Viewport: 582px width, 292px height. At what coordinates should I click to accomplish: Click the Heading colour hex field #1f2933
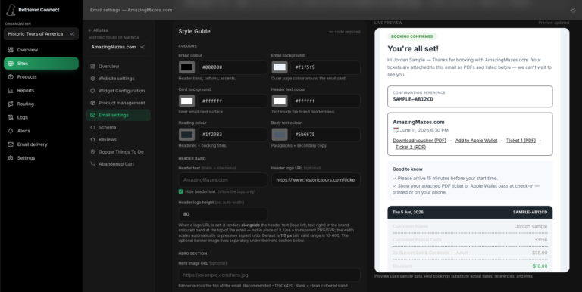[x=233, y=135]
